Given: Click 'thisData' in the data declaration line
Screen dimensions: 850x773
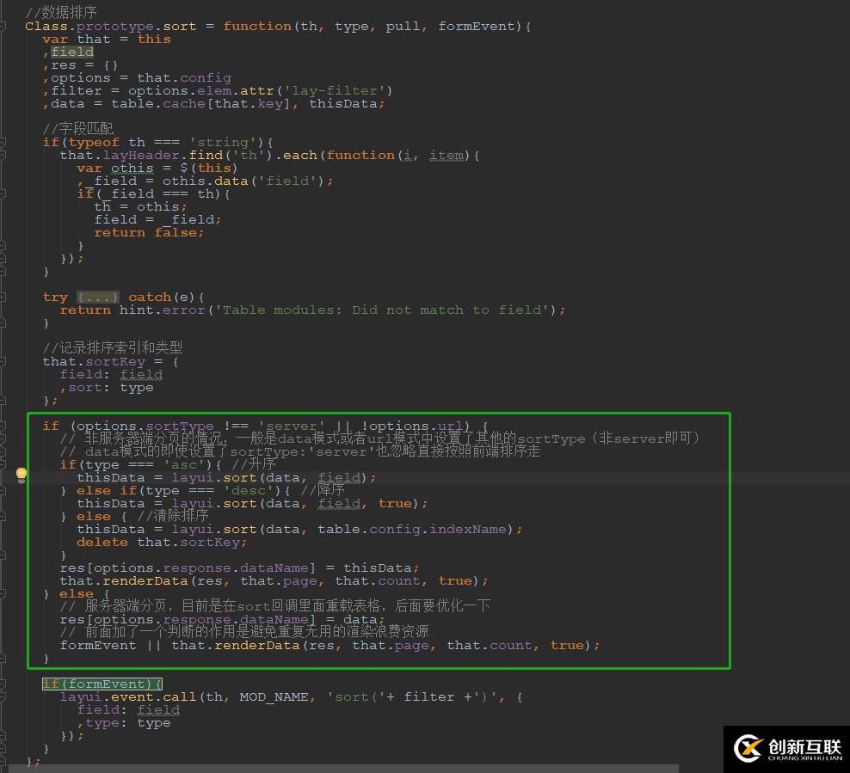Looking at the screenshot, I should coord(343,103).
